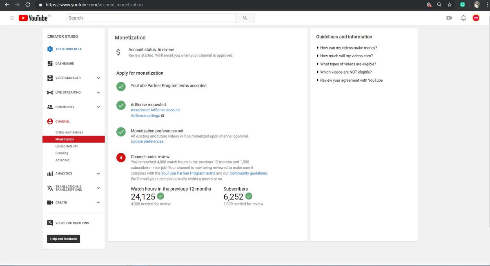
Task: Click the AdSense requested green checkmark
Action: pos(121,105)
